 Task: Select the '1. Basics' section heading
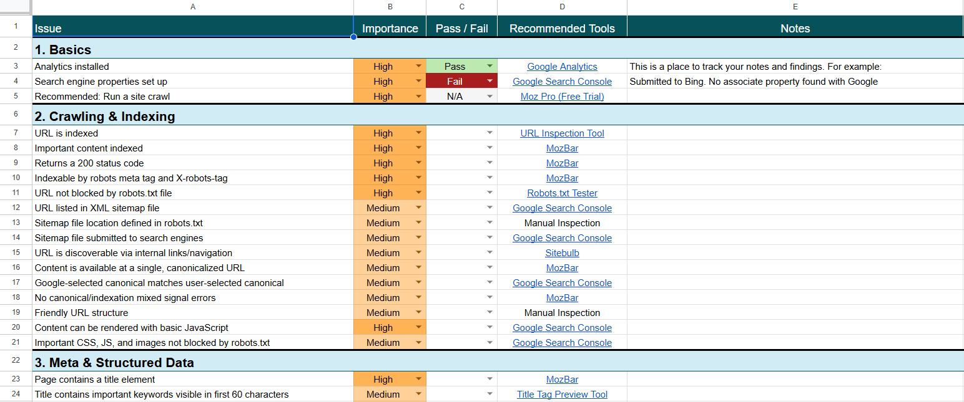(62, 50)
